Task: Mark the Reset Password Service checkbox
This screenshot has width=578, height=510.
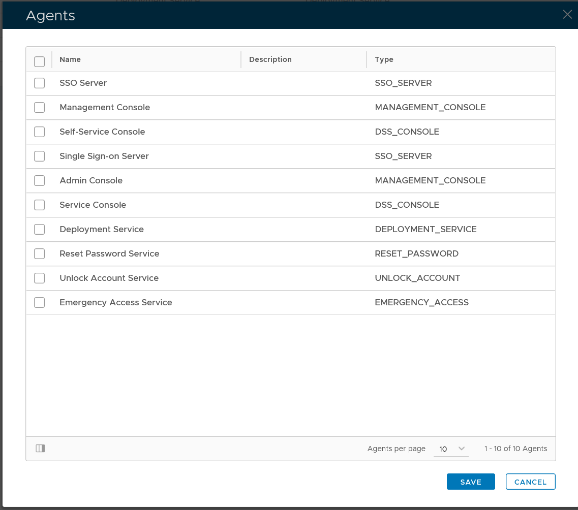Action: [x=40, y=254]
